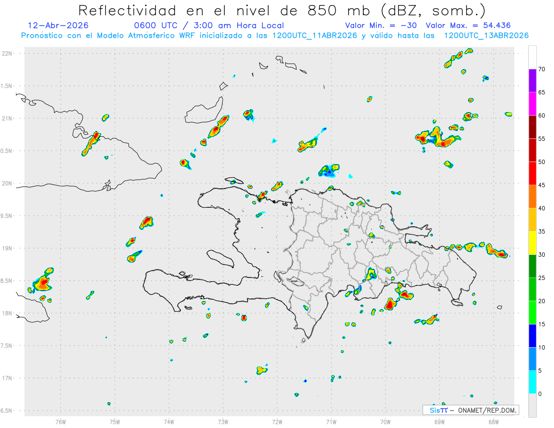Image resolution: width=554 pixels, height=428 pixels.
Task: Click the 18N latitude axis label
Action: coord(7,313)
